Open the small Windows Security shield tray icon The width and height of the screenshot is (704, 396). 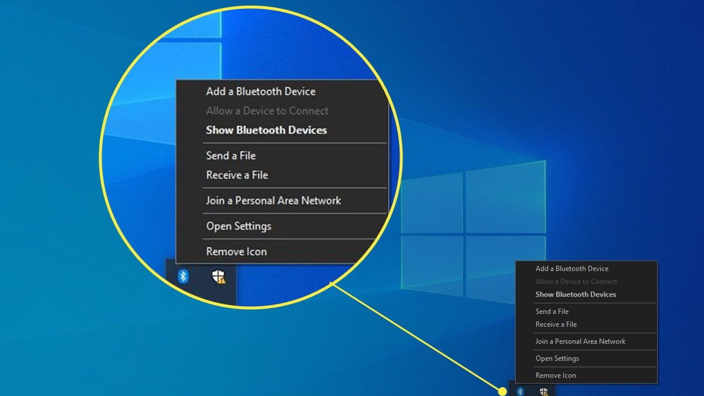pos(544,391)
